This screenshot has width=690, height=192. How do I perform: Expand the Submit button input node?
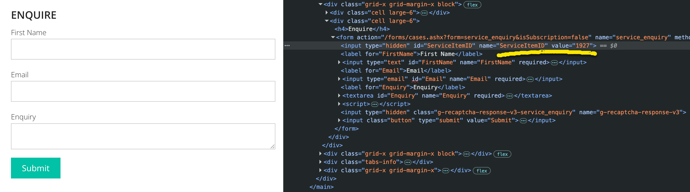pos(339,120)
